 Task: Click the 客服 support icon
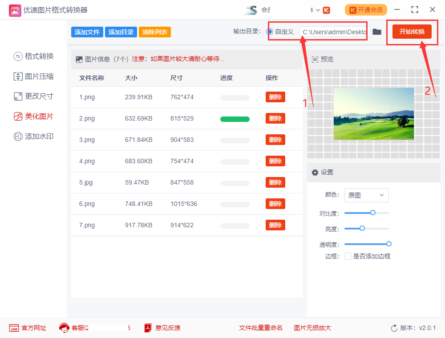64,328
